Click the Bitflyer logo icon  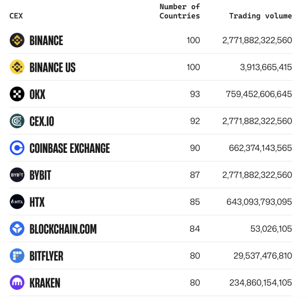click(x=17, y=256)
